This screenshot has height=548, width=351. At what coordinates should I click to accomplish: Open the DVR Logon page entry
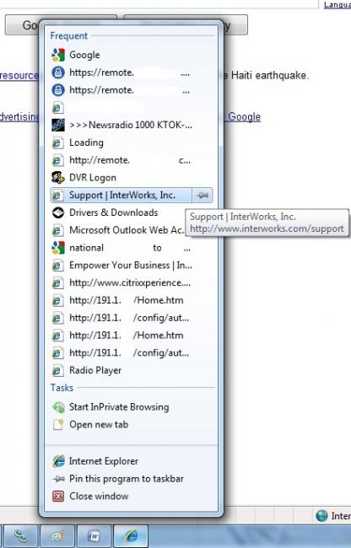click(x=132, y=178)
